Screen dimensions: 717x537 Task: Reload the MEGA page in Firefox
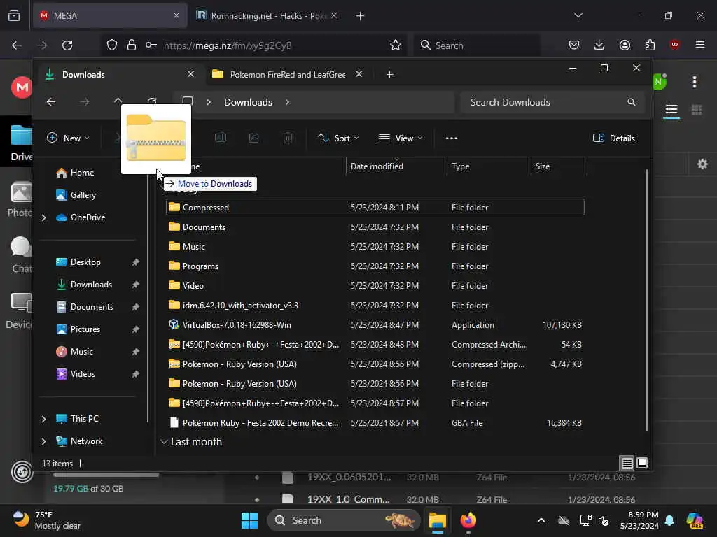click(x=67, y=45)
